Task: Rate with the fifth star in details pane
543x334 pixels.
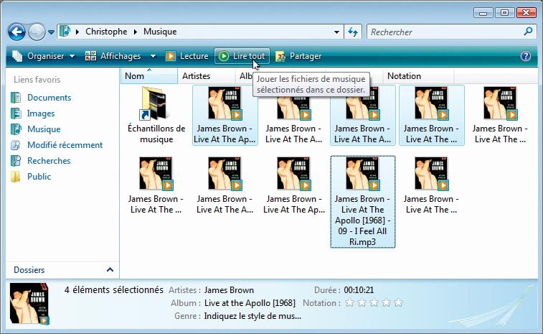Action: (398, 303)
